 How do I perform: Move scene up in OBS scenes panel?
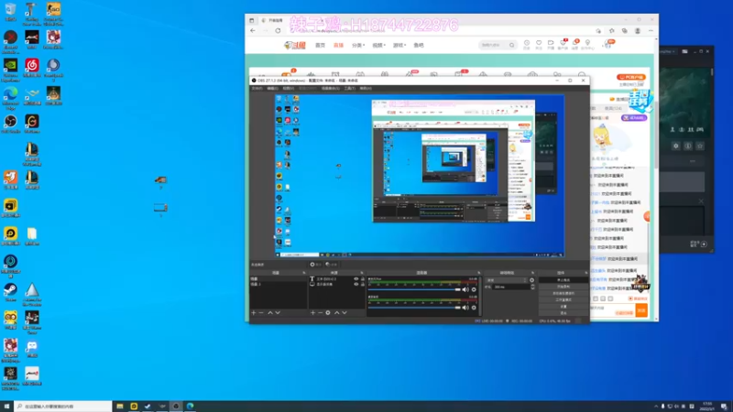pyautogui.click(x=270, y=312)
